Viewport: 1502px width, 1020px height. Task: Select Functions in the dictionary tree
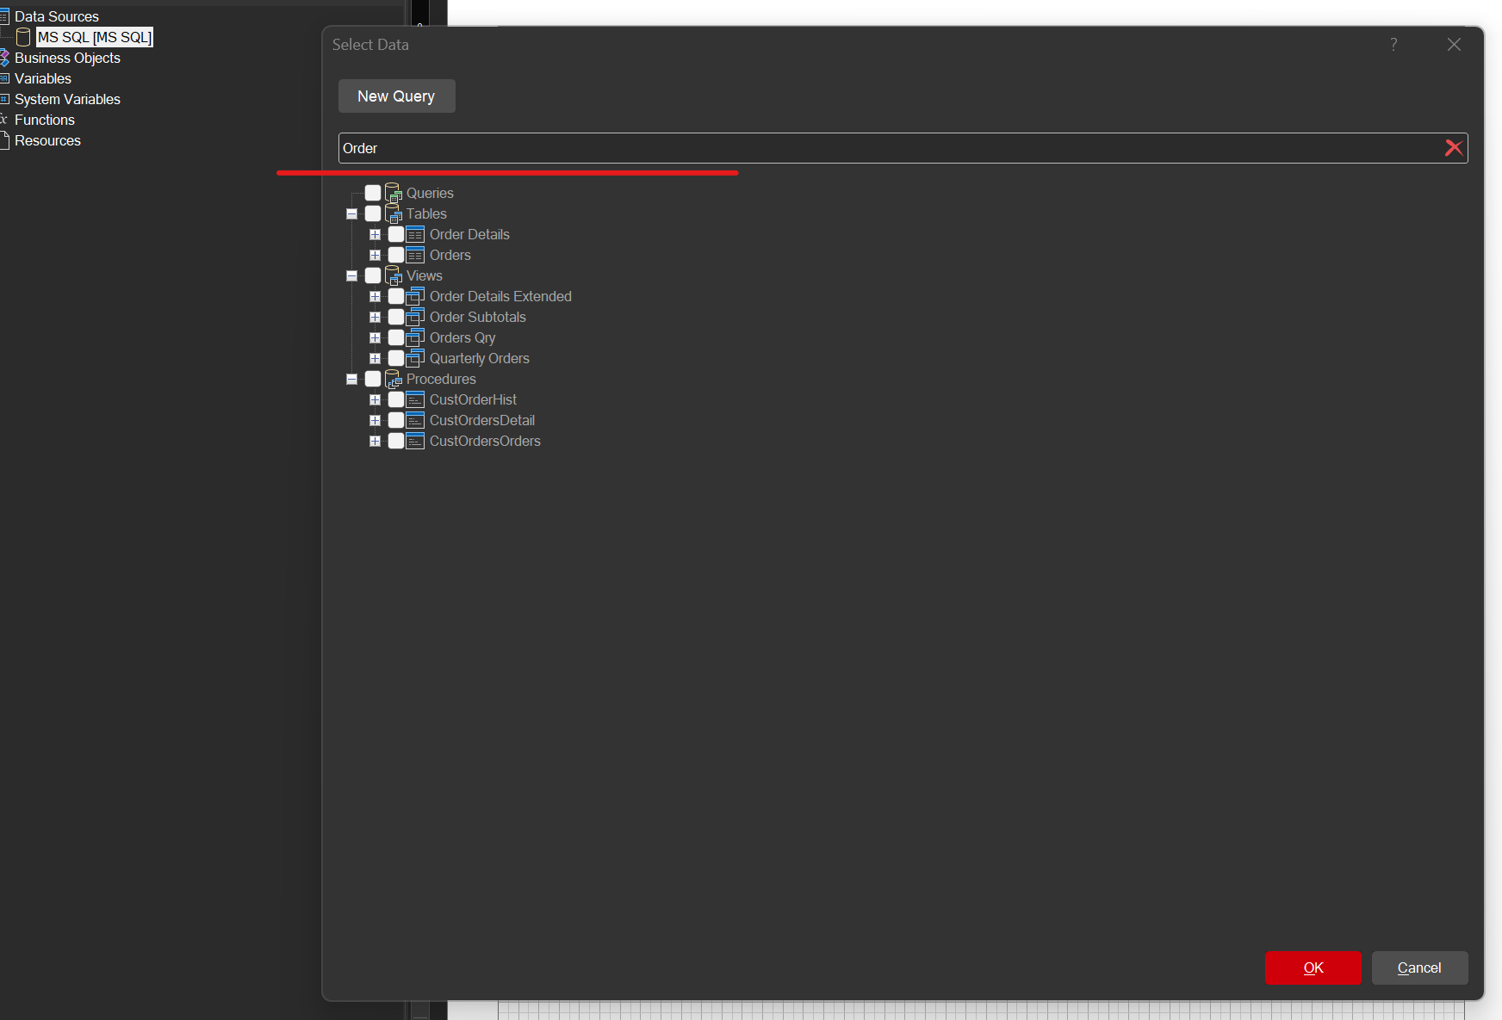(x=45, y=120)
